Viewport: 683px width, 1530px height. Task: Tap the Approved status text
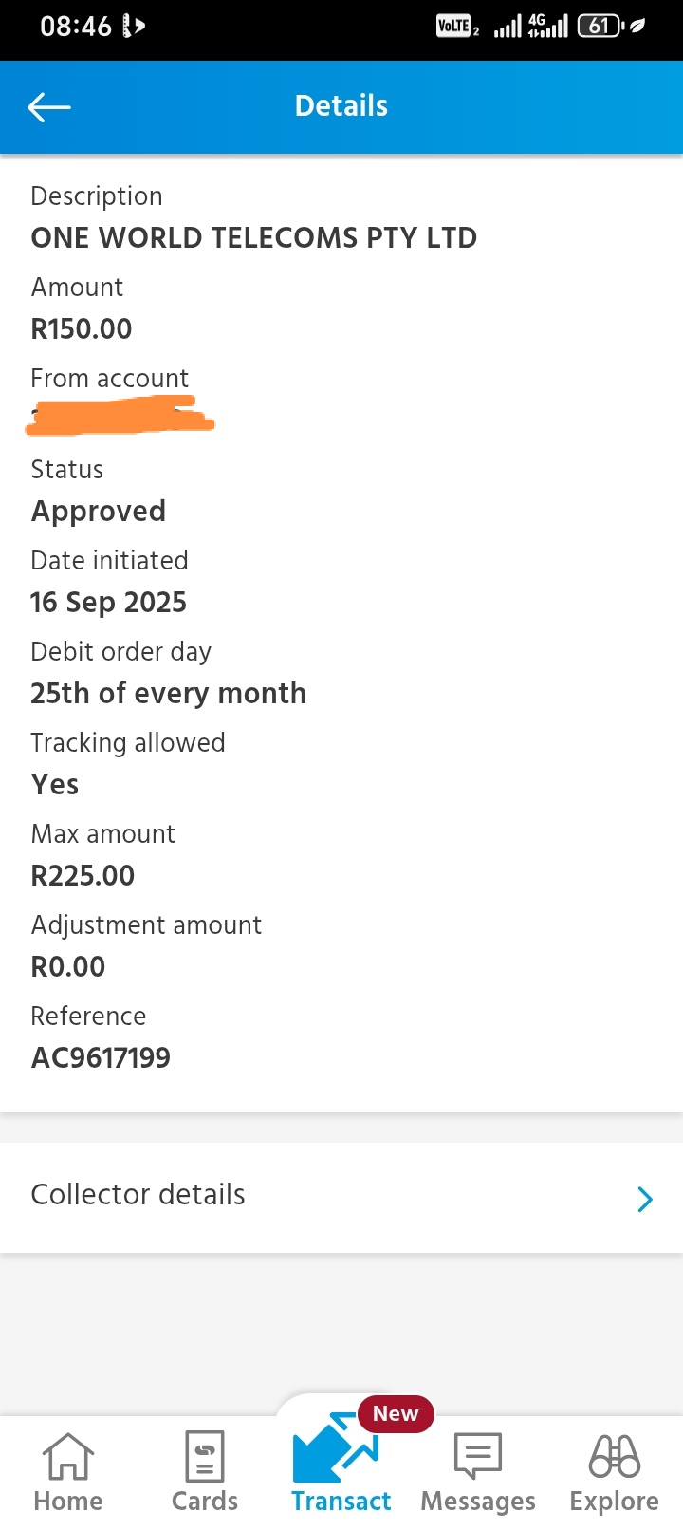click(99, 512)
